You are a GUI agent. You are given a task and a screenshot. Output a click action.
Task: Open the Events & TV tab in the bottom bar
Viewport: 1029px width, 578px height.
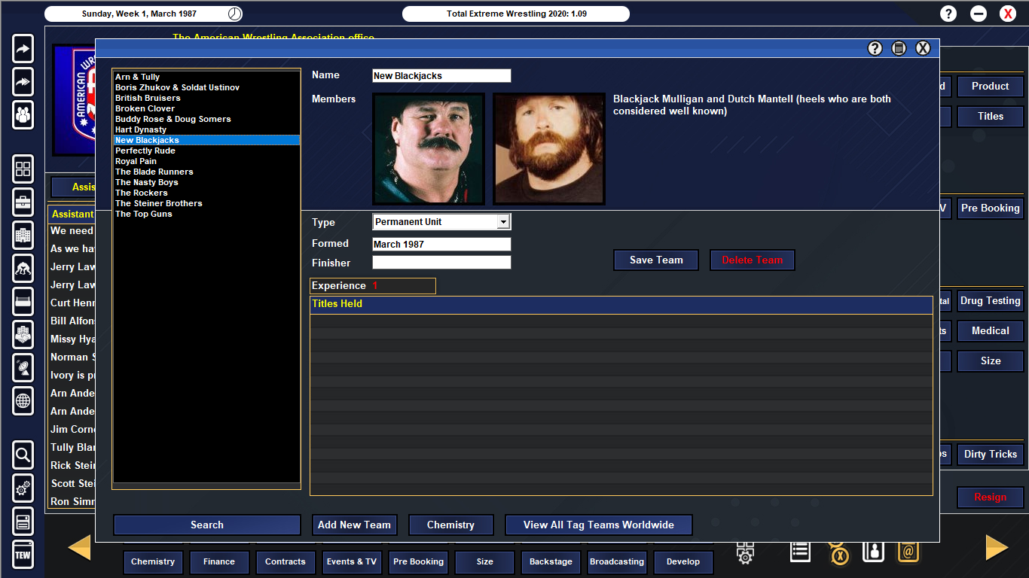[352, 561]
